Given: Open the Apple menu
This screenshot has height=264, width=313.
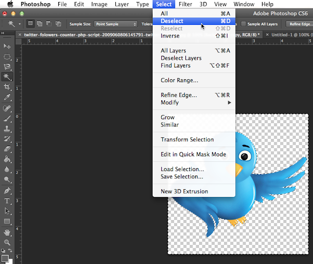Looking at the screenshot, I should tap(10, 4).
